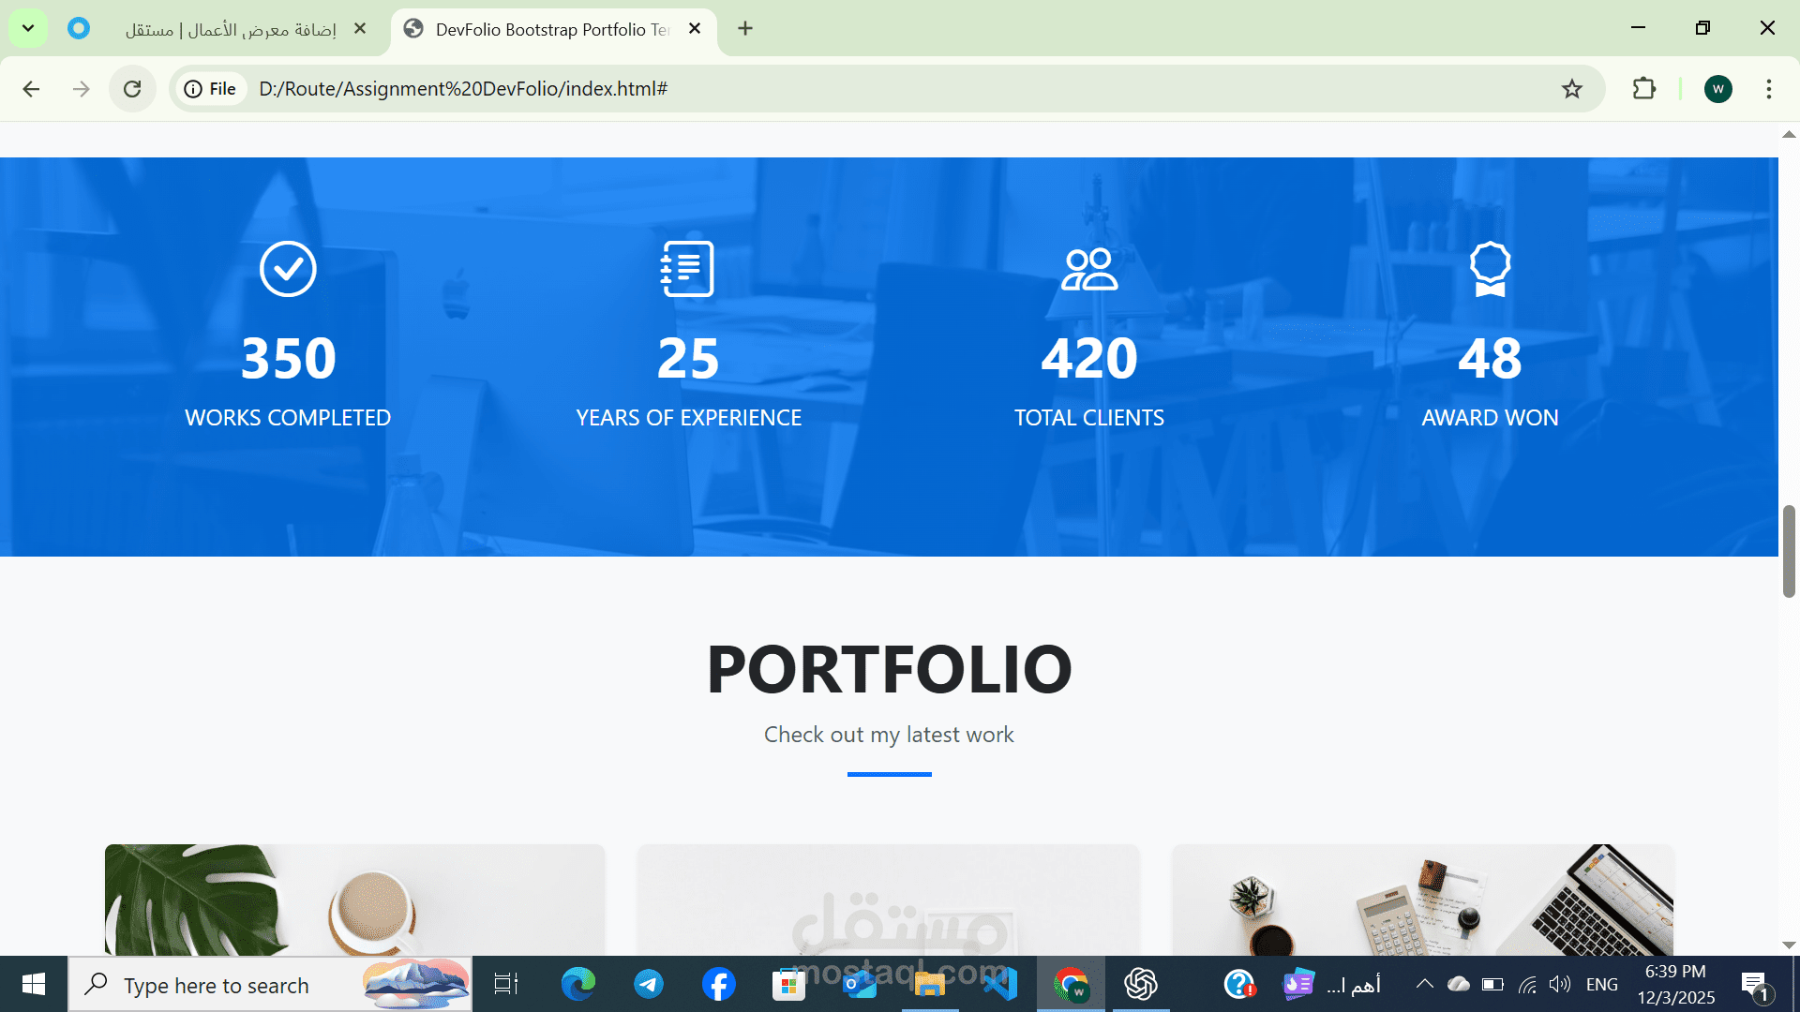The image size is (1800, 1012).
Task: Click the Years of Experience notebook icon
Action: [x=687, y=269]
